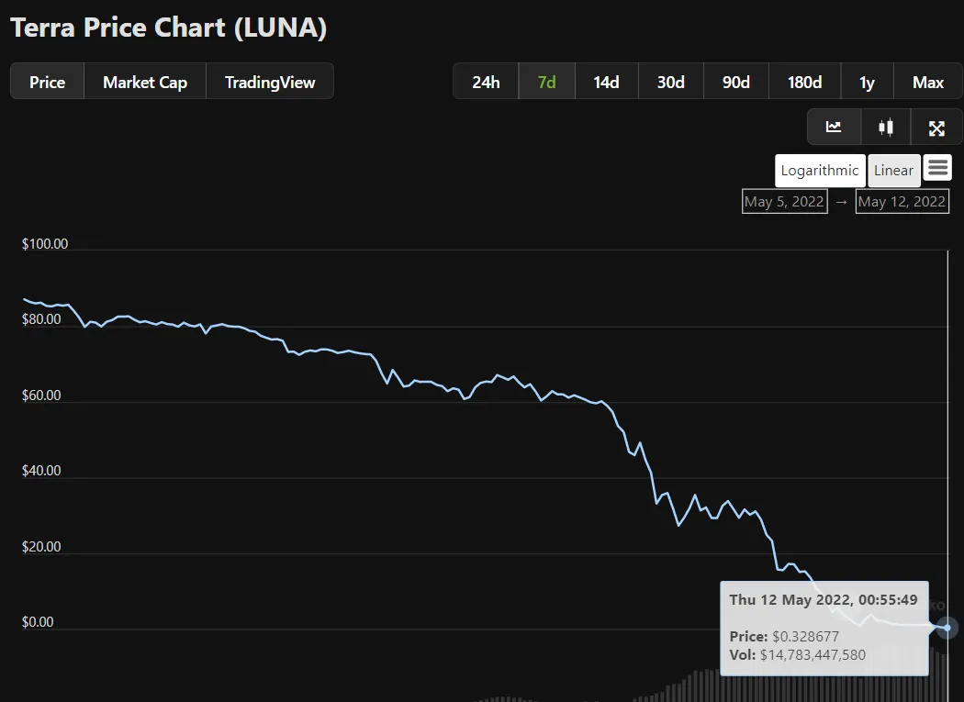Switch to candlestick chart icon
This screenshot has height=702, width=964.
(x=886, y=128)
